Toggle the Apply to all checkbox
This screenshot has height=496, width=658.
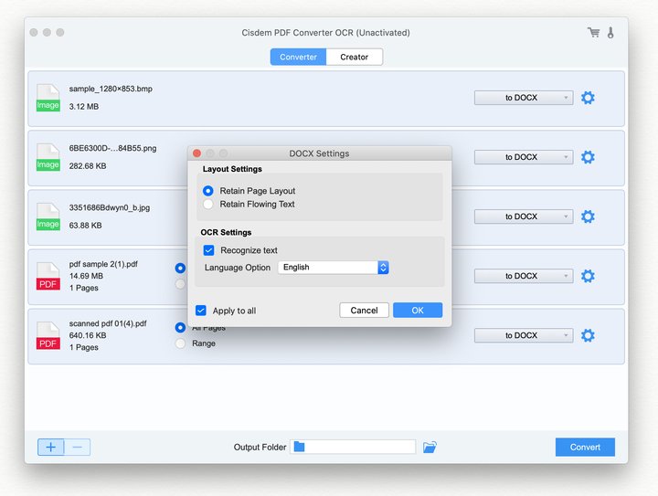(201, 311)
